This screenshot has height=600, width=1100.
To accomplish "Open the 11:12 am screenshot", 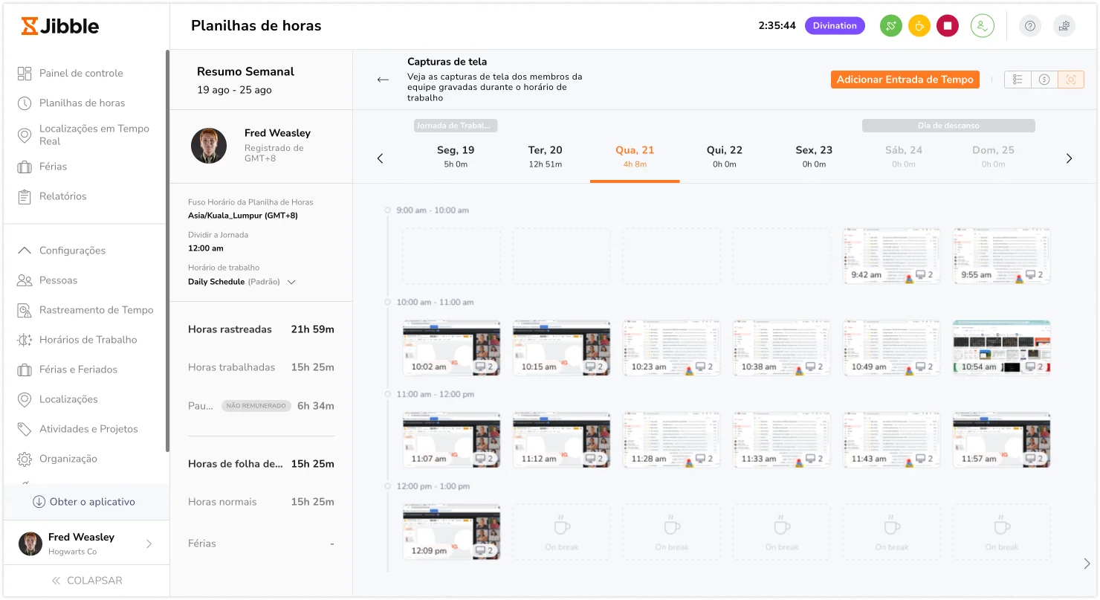I will tap(561, 440).
